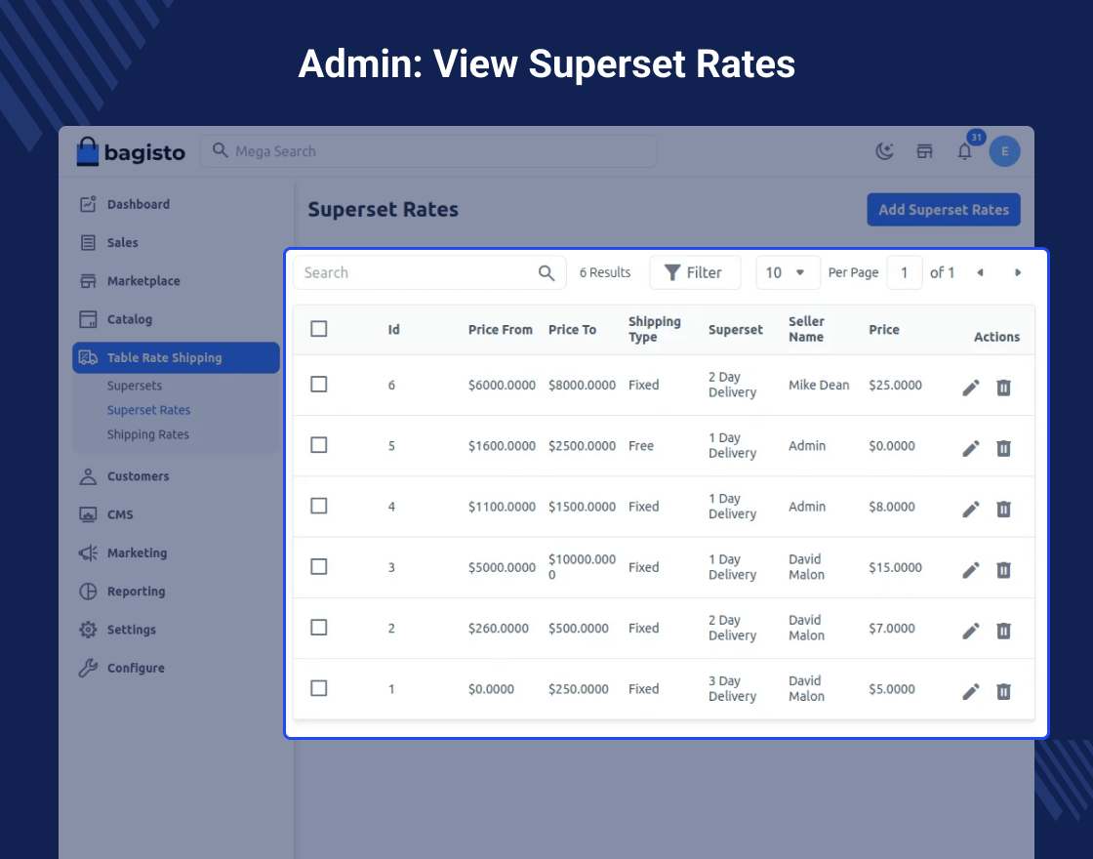Screen dimensions: 1093x859
Task: Delete superset rate with Id 1
Action: 1003,691
